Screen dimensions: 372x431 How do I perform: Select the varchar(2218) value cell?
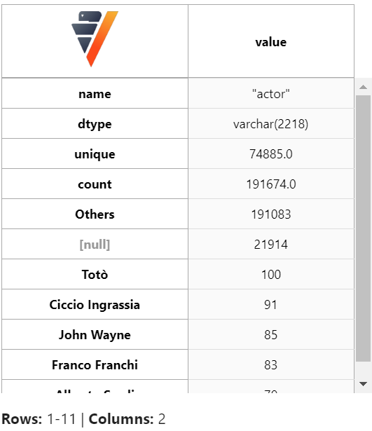pos(271,123)
